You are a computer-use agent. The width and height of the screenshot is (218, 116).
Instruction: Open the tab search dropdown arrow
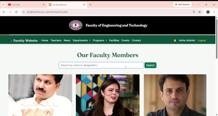pos(4,4)
